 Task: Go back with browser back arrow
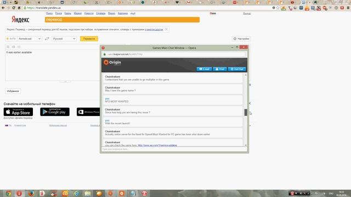[3, 8]
